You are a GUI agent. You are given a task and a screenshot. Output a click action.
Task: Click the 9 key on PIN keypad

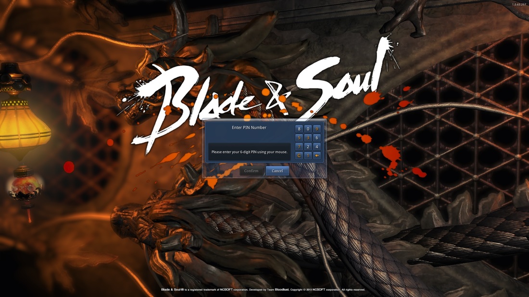[x=316, y=129]
